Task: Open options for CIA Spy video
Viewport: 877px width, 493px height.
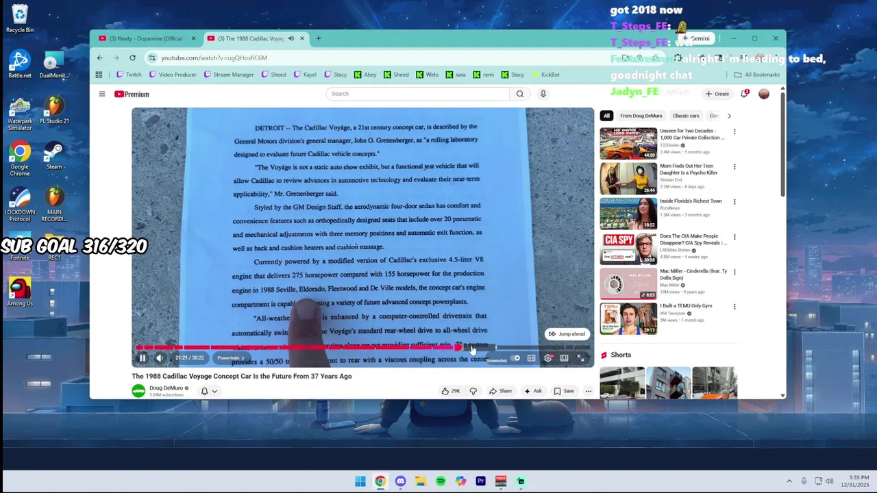Action: click(734, 237)
